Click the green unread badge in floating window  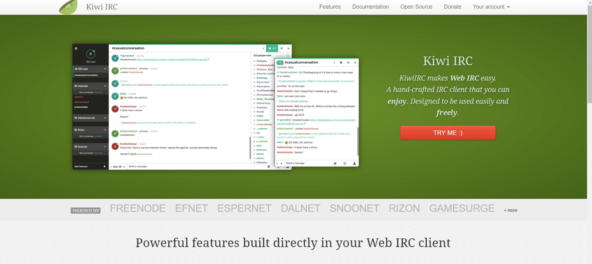pos(279,63)
